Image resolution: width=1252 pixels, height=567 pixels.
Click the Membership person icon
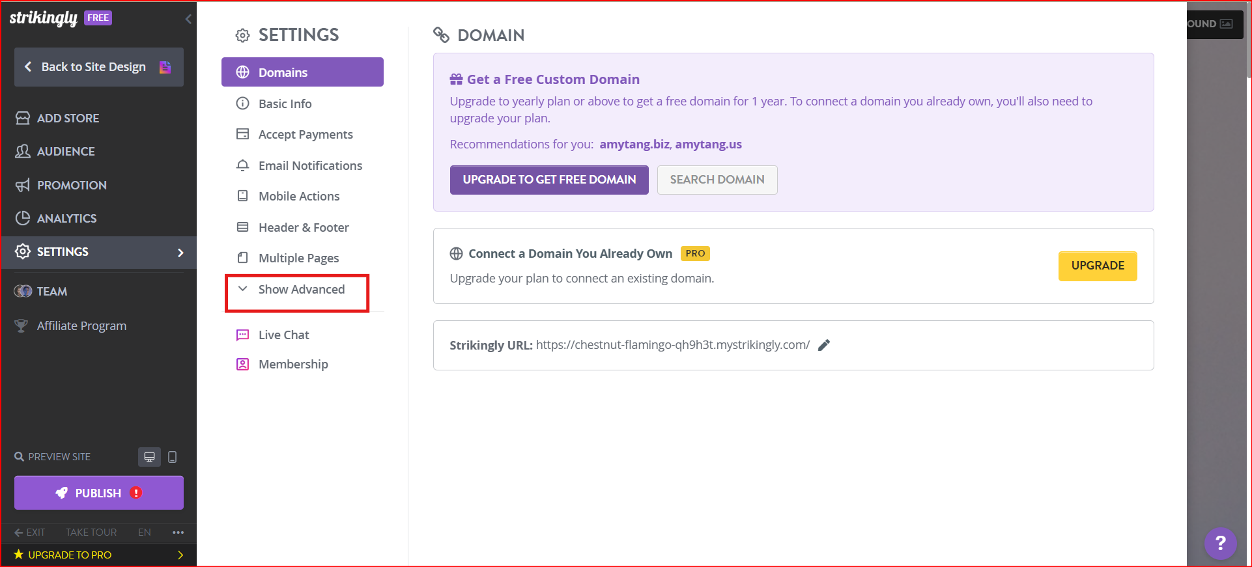coord(242,364)
